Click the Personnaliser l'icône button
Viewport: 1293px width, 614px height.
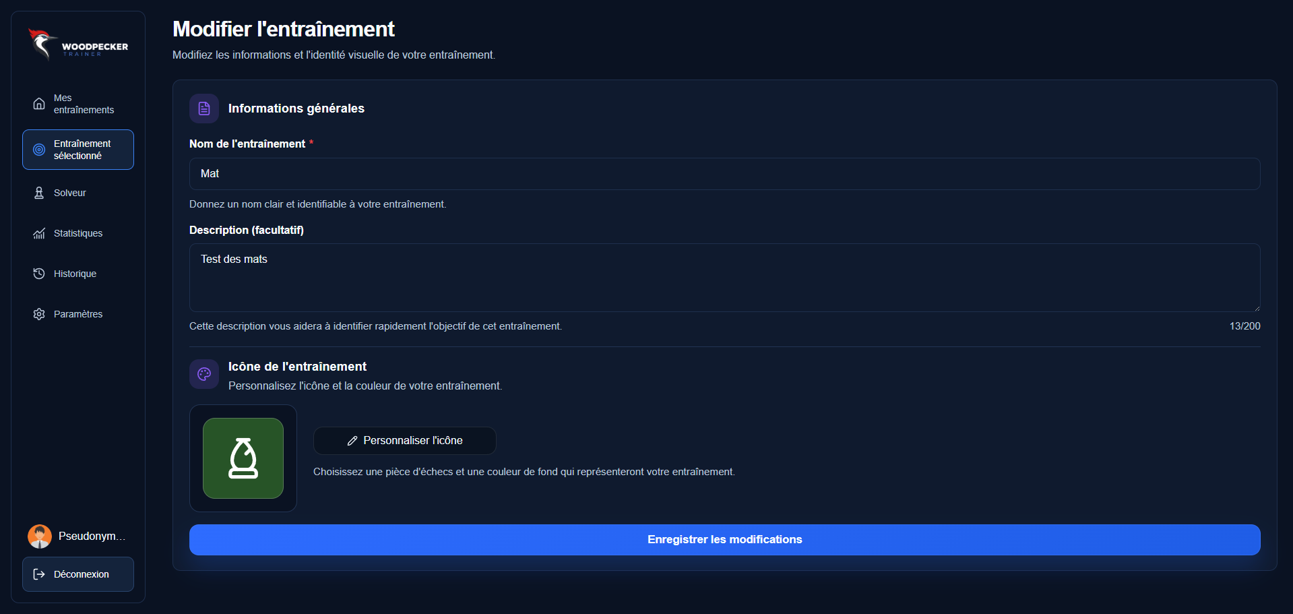(405, 441)
